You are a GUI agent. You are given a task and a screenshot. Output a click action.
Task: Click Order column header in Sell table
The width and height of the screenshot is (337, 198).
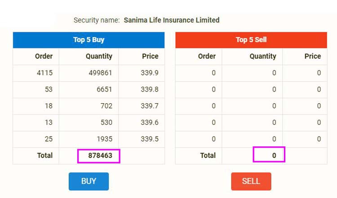point(207,57)
